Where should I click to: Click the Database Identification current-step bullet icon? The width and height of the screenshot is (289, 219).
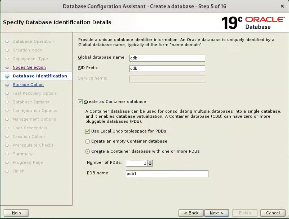click(7, 76)
